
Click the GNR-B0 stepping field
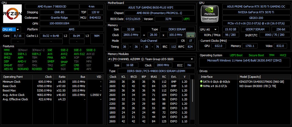click(x=59, y=12)
